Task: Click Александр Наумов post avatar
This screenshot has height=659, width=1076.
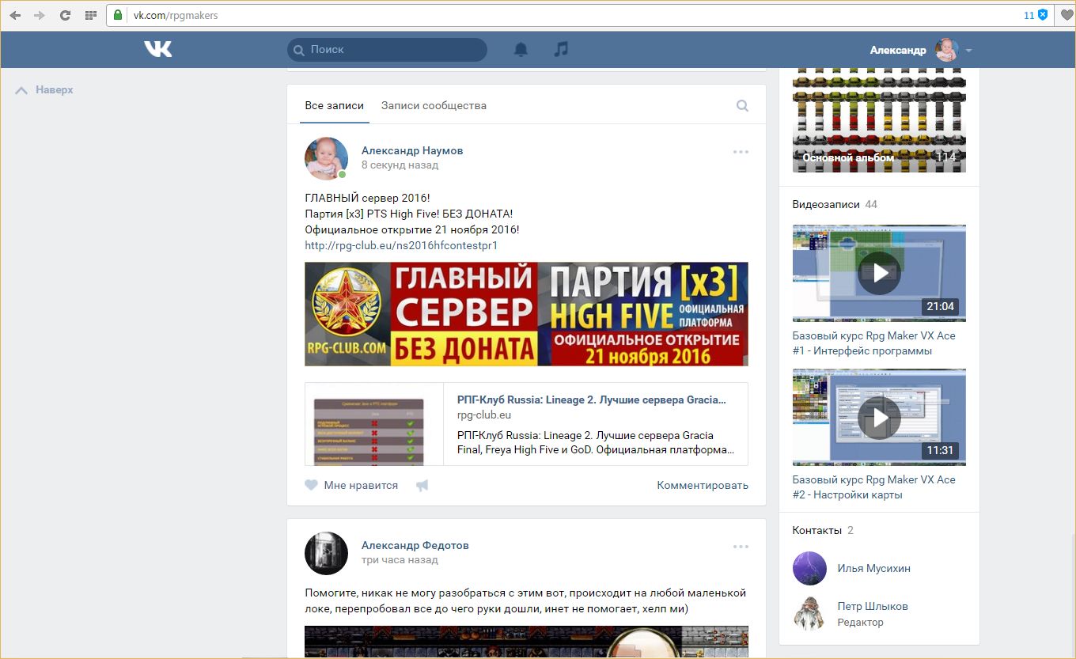Action: tap(326, 158)
